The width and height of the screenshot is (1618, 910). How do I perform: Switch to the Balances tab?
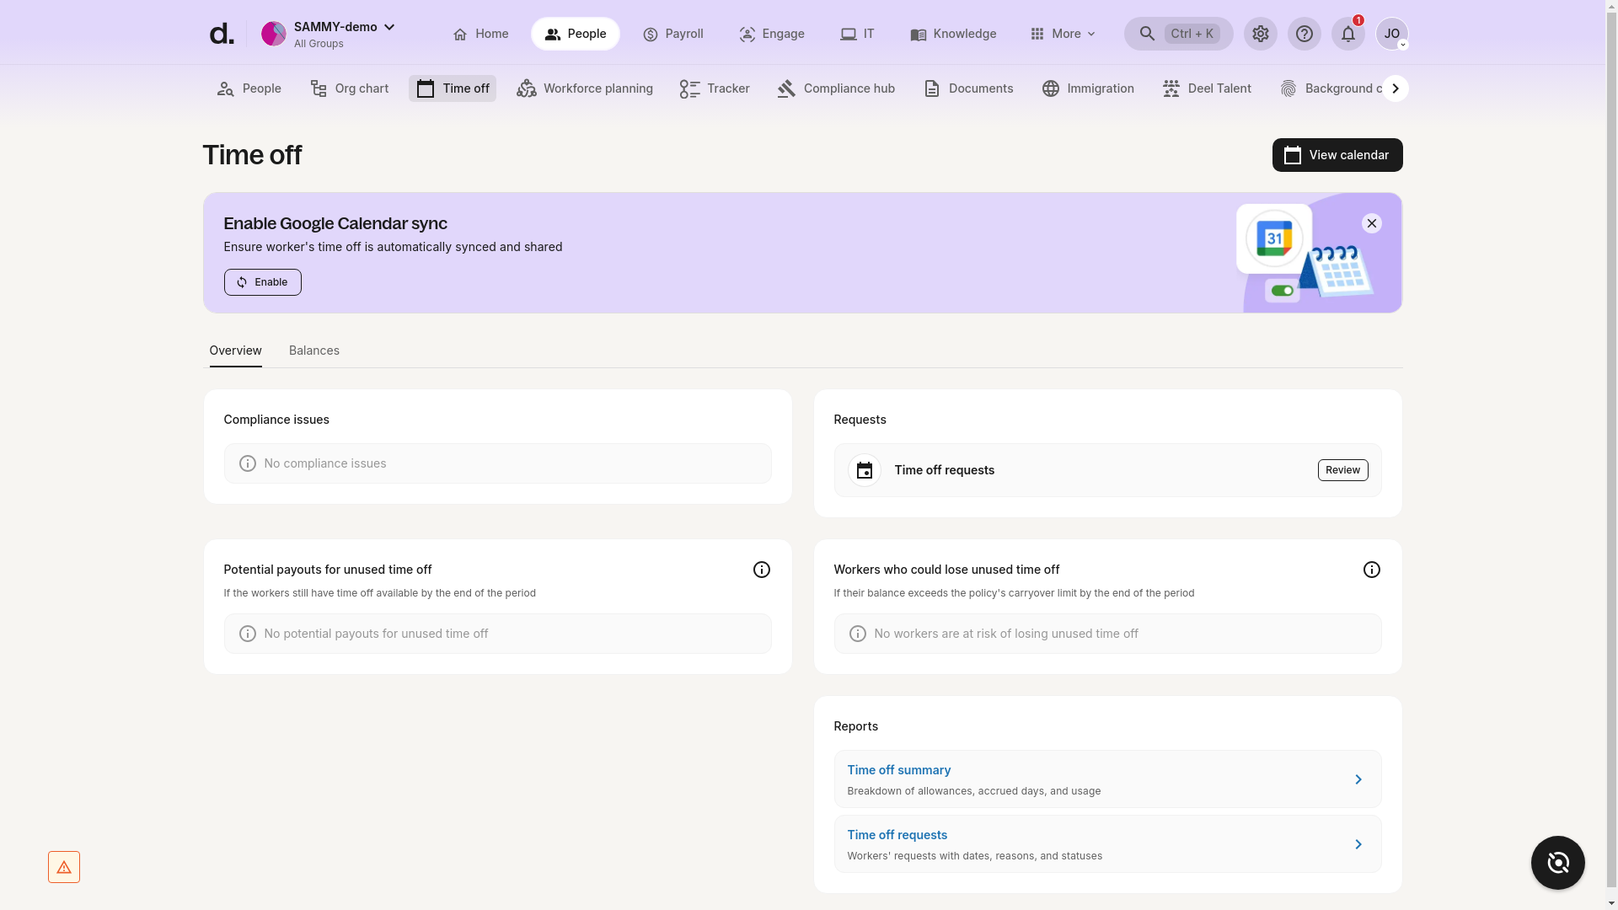tap(313, 351)
